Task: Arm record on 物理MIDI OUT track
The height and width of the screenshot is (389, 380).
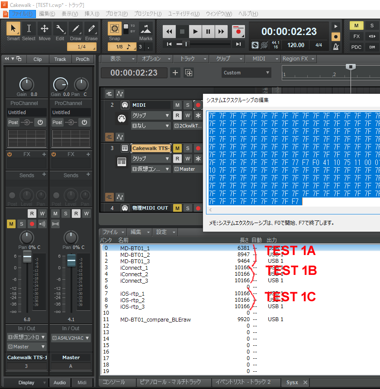Action: click(x=198, y=208)
